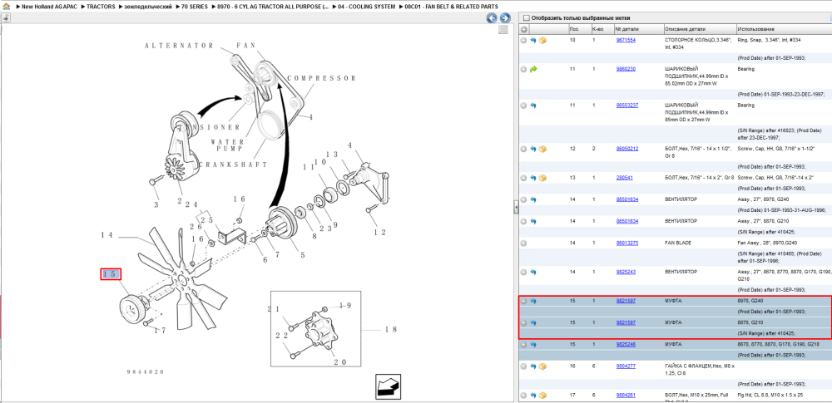The image size is (832, 403).
Task: Open part number link 9671554
Action: click(626, 40)
